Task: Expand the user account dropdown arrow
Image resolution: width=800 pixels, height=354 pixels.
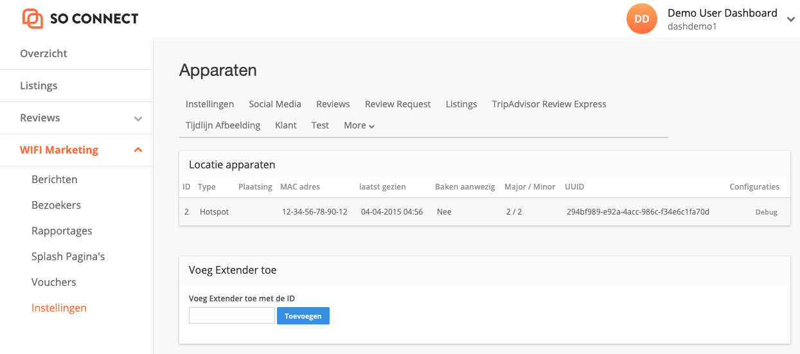Action: [x=790, y=20]
